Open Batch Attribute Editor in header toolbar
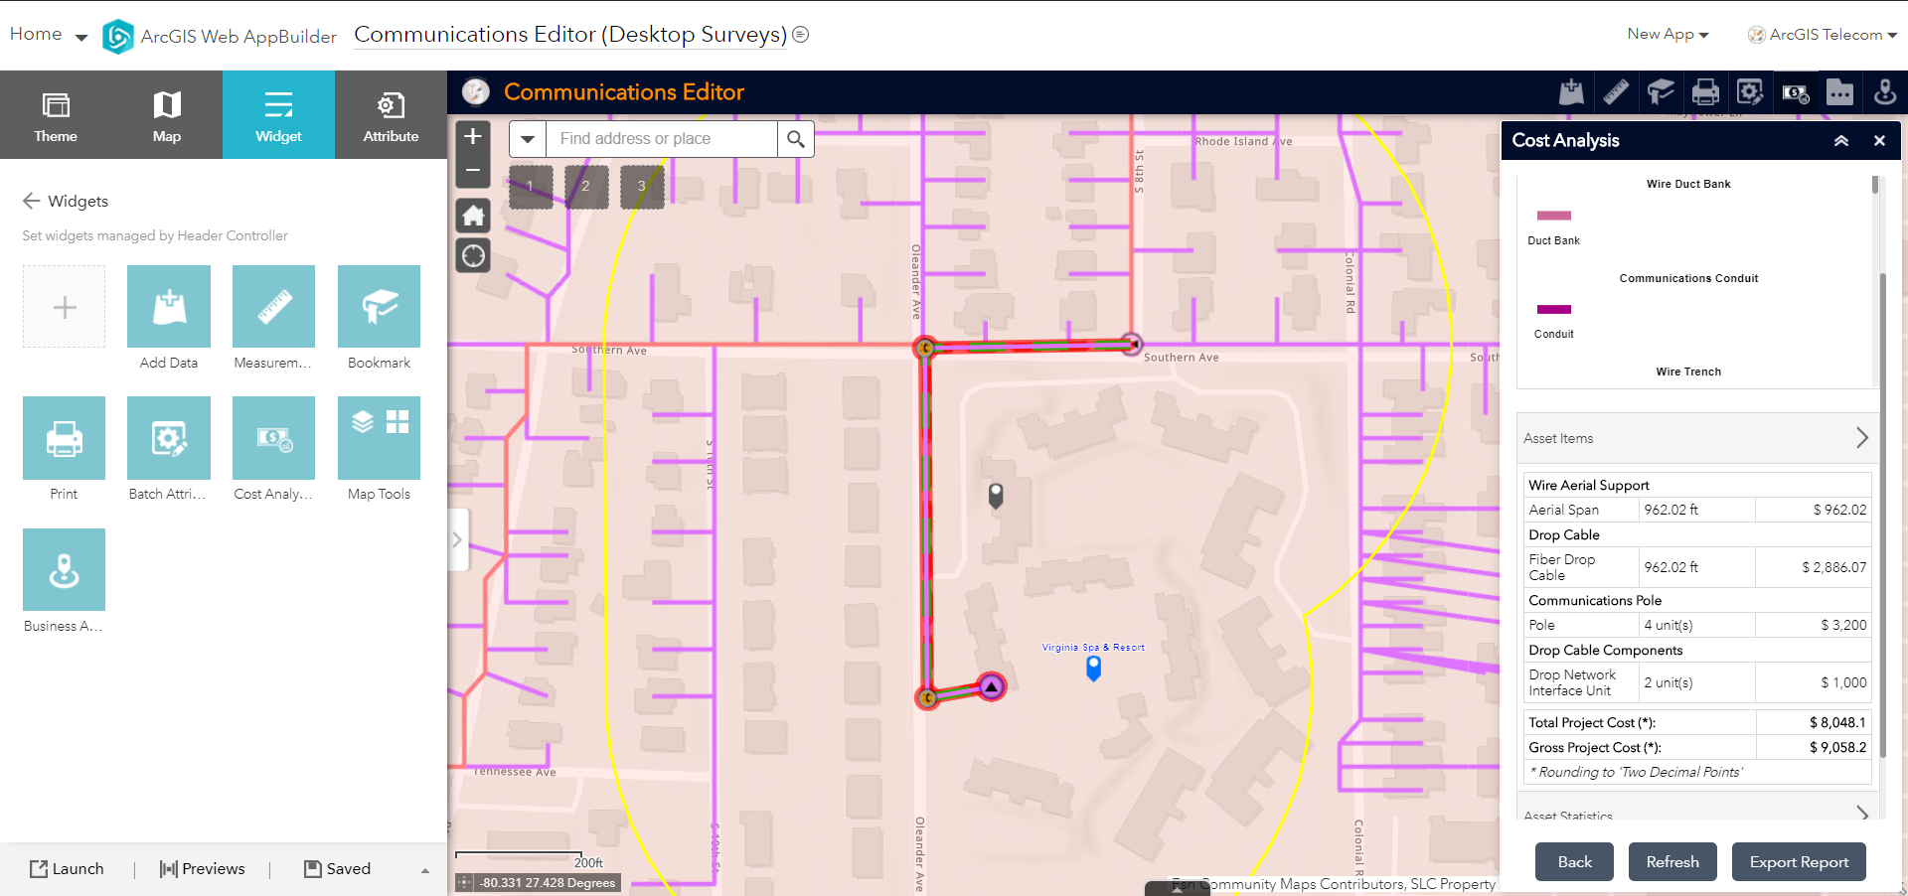The height and width of the screenshot is (896, 1908). coord(1750,92)
